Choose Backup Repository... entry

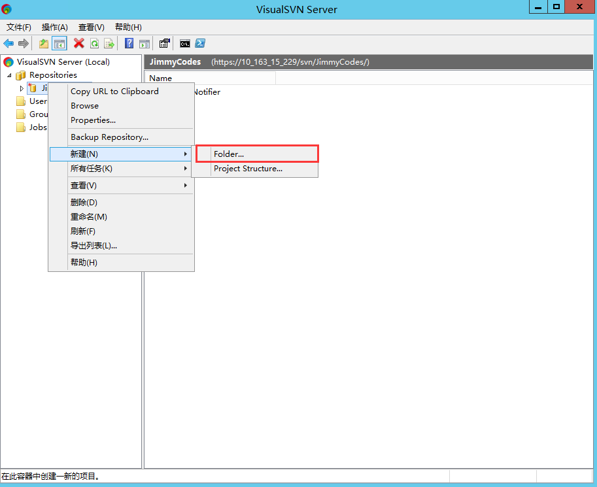(x=110, y=137)
